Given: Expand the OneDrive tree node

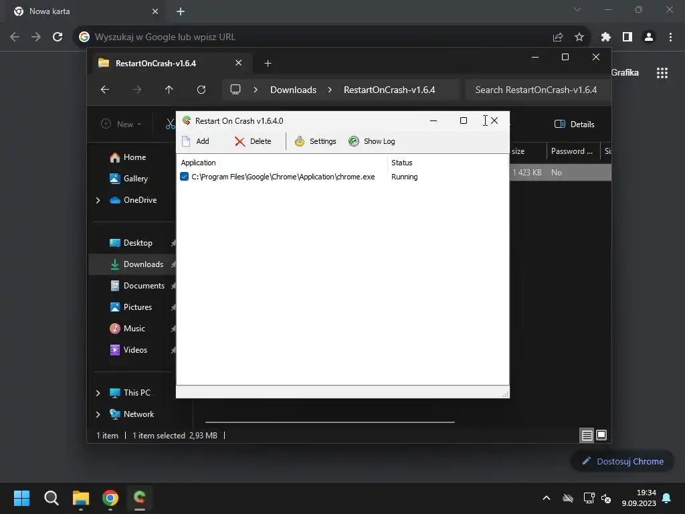Looking at the screenshot, I should [98, 200].
